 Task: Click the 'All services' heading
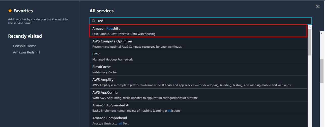coord(102,11)
